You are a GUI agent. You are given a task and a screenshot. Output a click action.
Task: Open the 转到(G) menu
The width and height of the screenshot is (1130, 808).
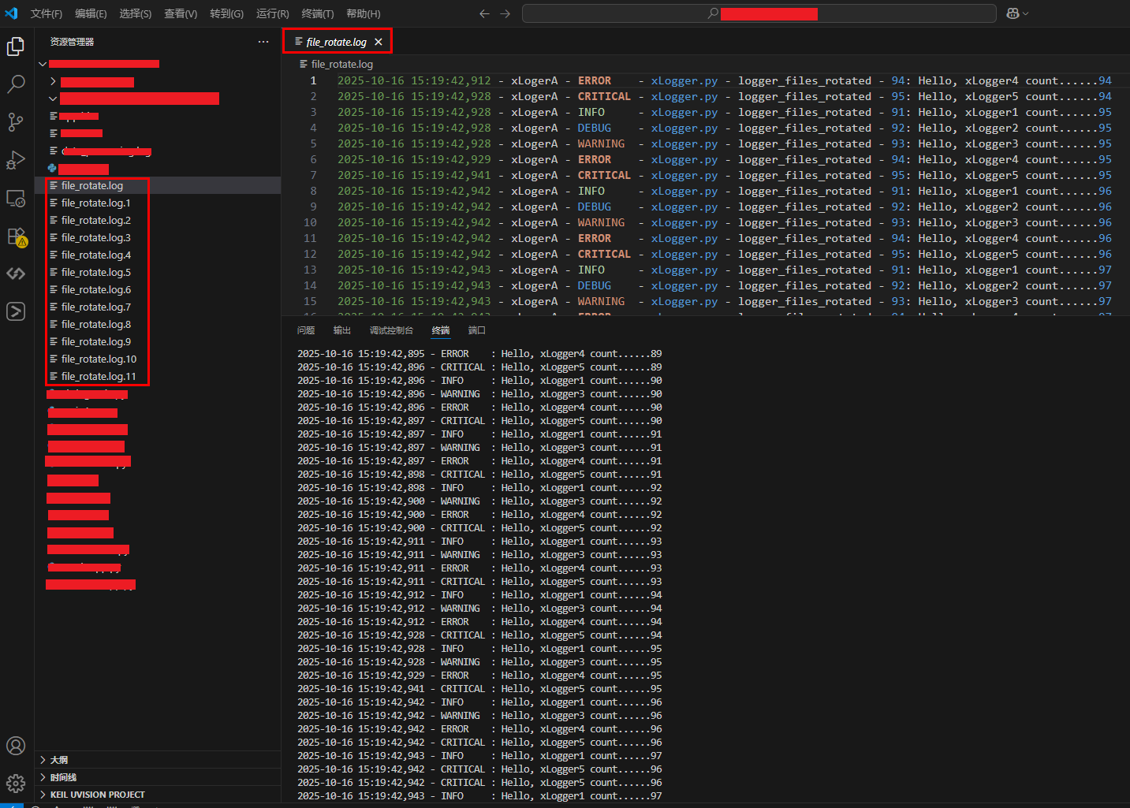tap(227, 13)
